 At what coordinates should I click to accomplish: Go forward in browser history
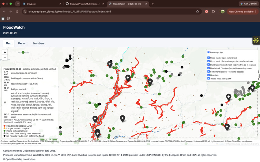pos(11,12)
